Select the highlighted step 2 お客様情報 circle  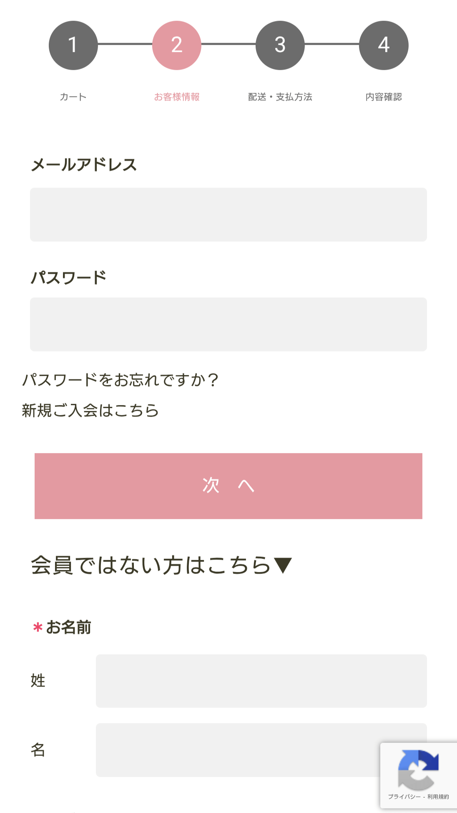click(x=177, y=45)
